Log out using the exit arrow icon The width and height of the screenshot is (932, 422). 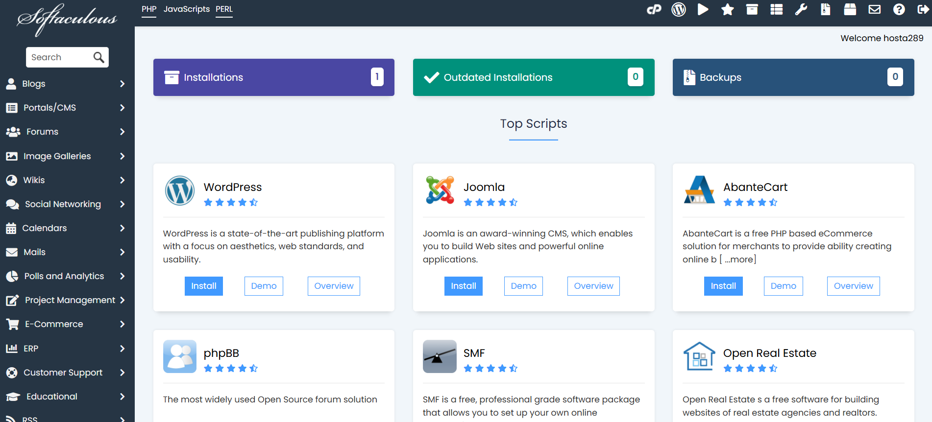pos(923,9)
